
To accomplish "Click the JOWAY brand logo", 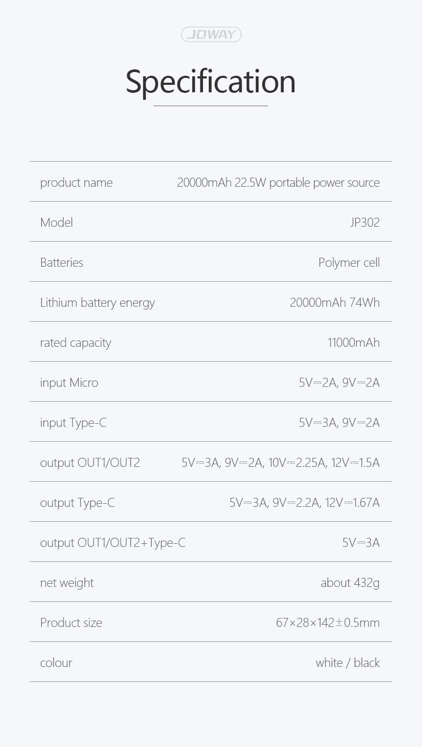I will click(211, 35).
